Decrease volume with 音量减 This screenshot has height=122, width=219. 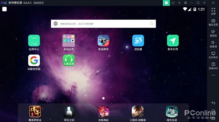213,44
